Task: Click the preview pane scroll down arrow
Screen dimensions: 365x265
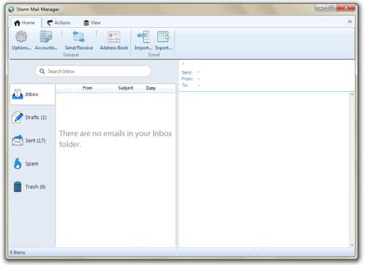Action: [x=351, y=245]
